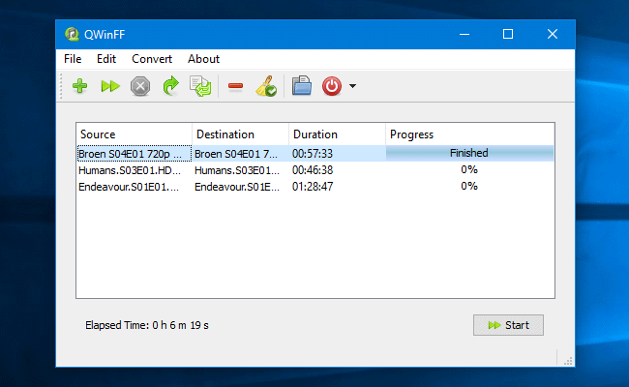
Task: Select the Broen S04E01 720p source row
Action: (x=135, y=154)
